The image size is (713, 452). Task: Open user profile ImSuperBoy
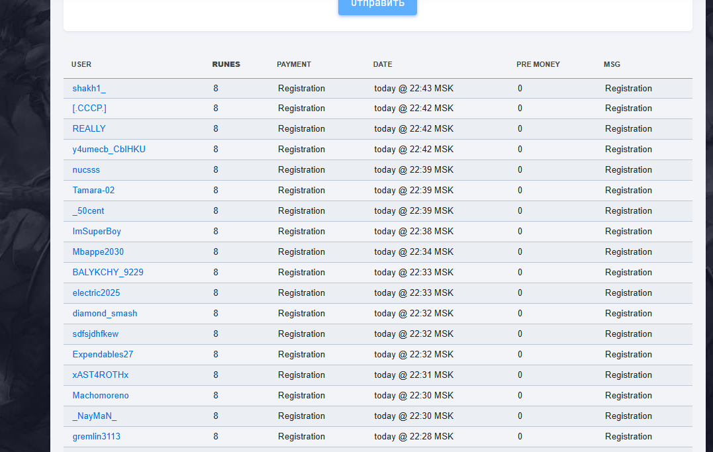coord(97,231)
